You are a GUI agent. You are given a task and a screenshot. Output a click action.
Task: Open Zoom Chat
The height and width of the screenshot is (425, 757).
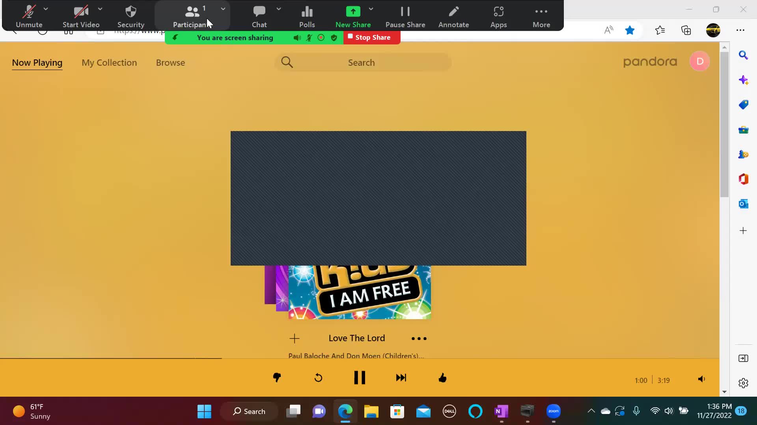[x=259, y=17]
